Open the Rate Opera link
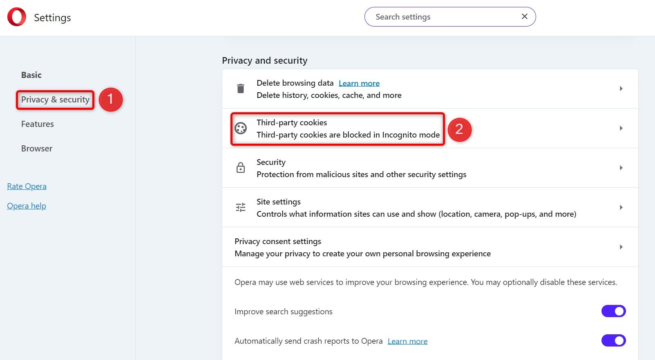 click(27, 186)
